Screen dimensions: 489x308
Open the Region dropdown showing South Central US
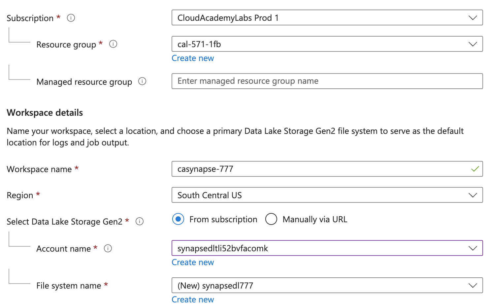tap(327, 195)
